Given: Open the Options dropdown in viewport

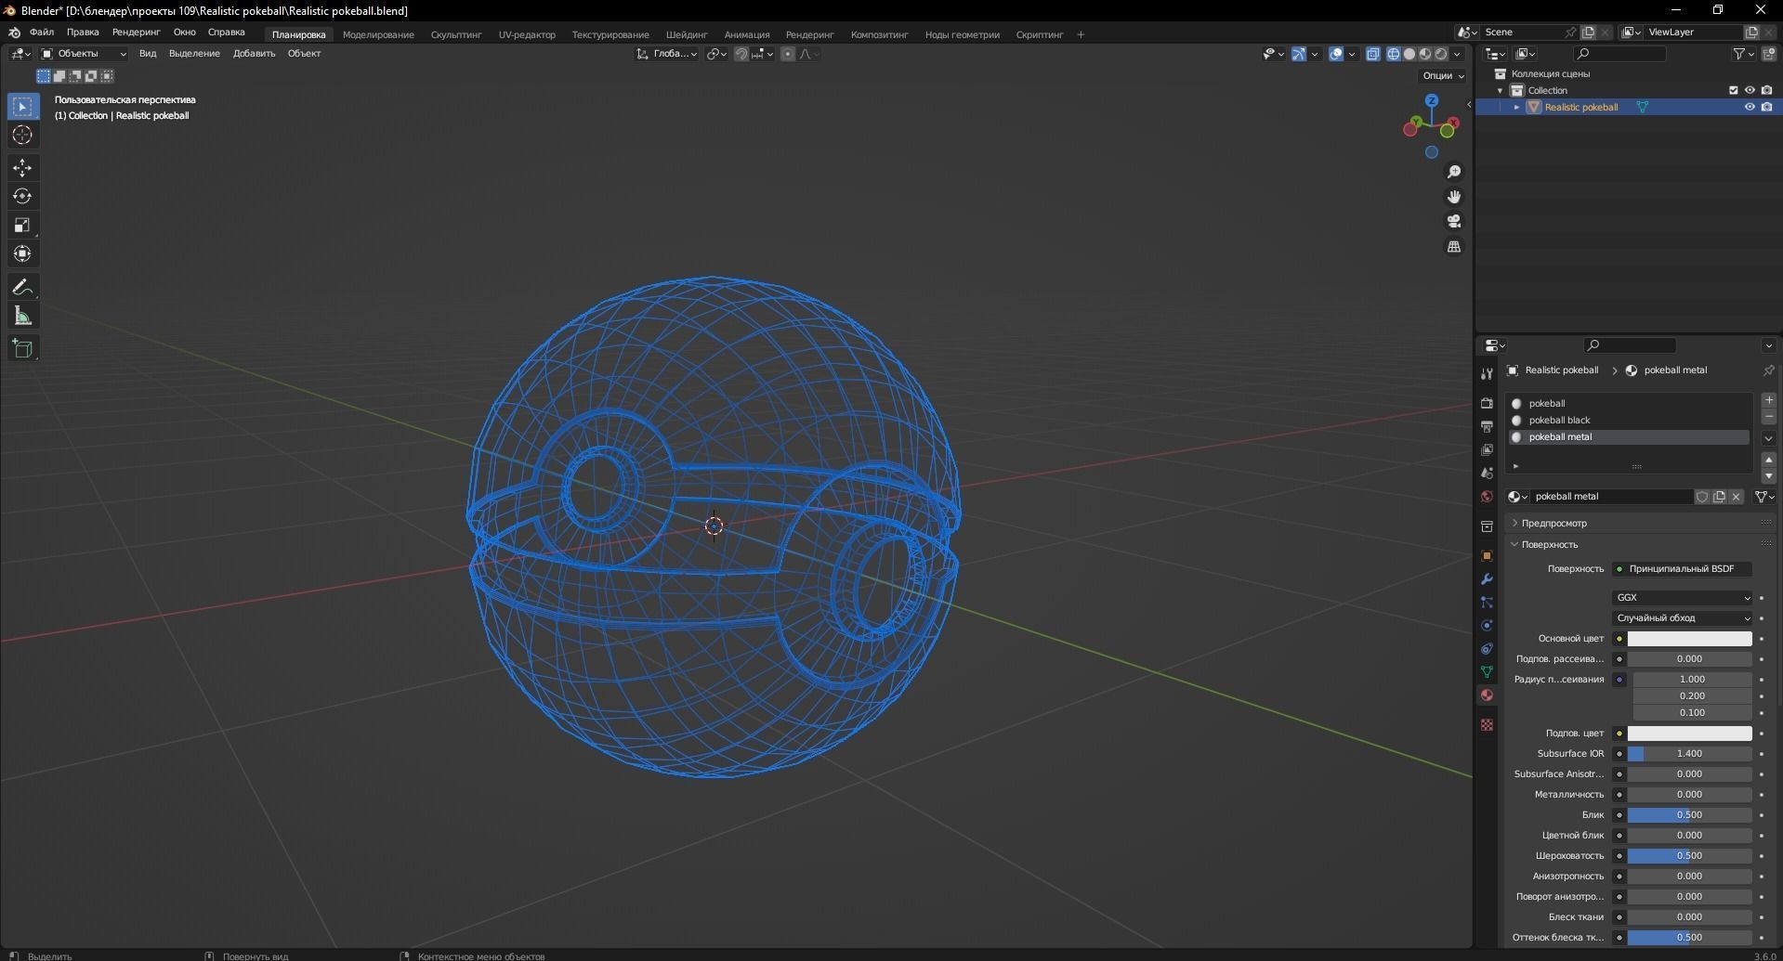Looking at the screenshot, I should point(1442,76).
